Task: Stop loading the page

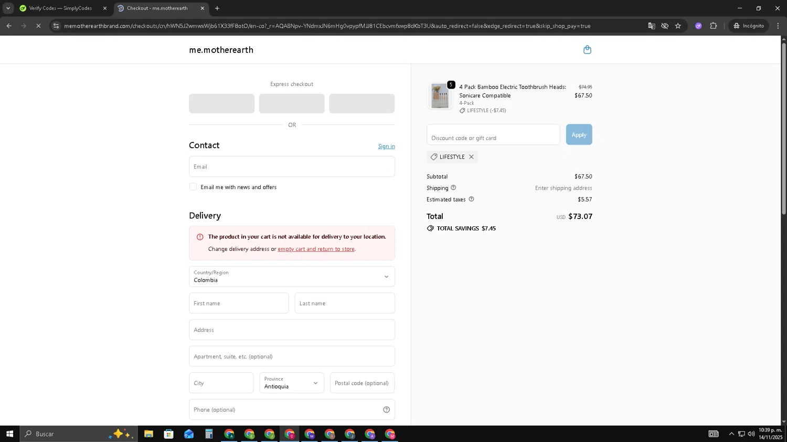Action: point(38,26)
